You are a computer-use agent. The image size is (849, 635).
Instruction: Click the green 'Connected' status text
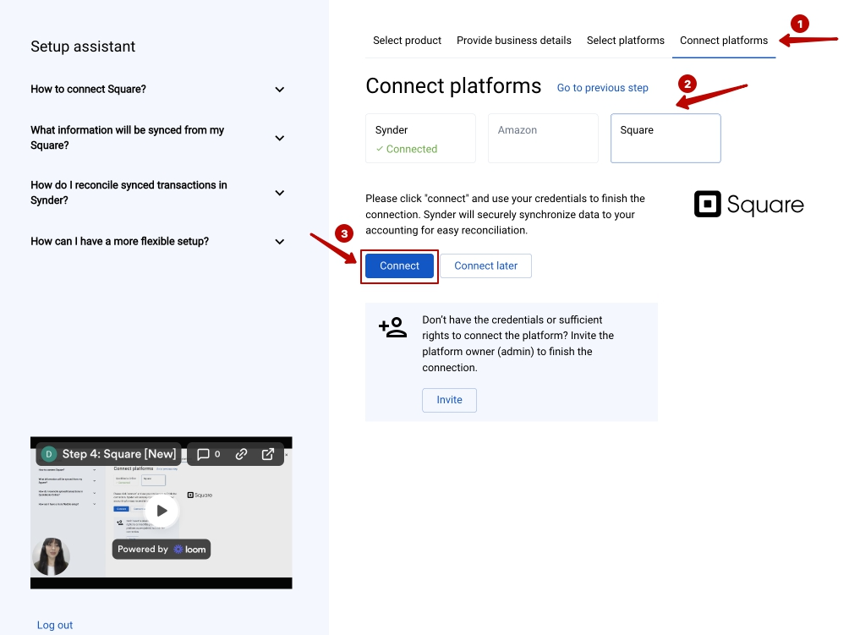pos(412,149)
